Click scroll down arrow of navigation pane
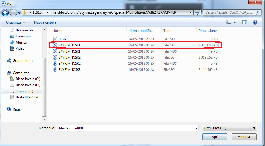265x146 pixels. pyautogui.click(x=44, y=119)
